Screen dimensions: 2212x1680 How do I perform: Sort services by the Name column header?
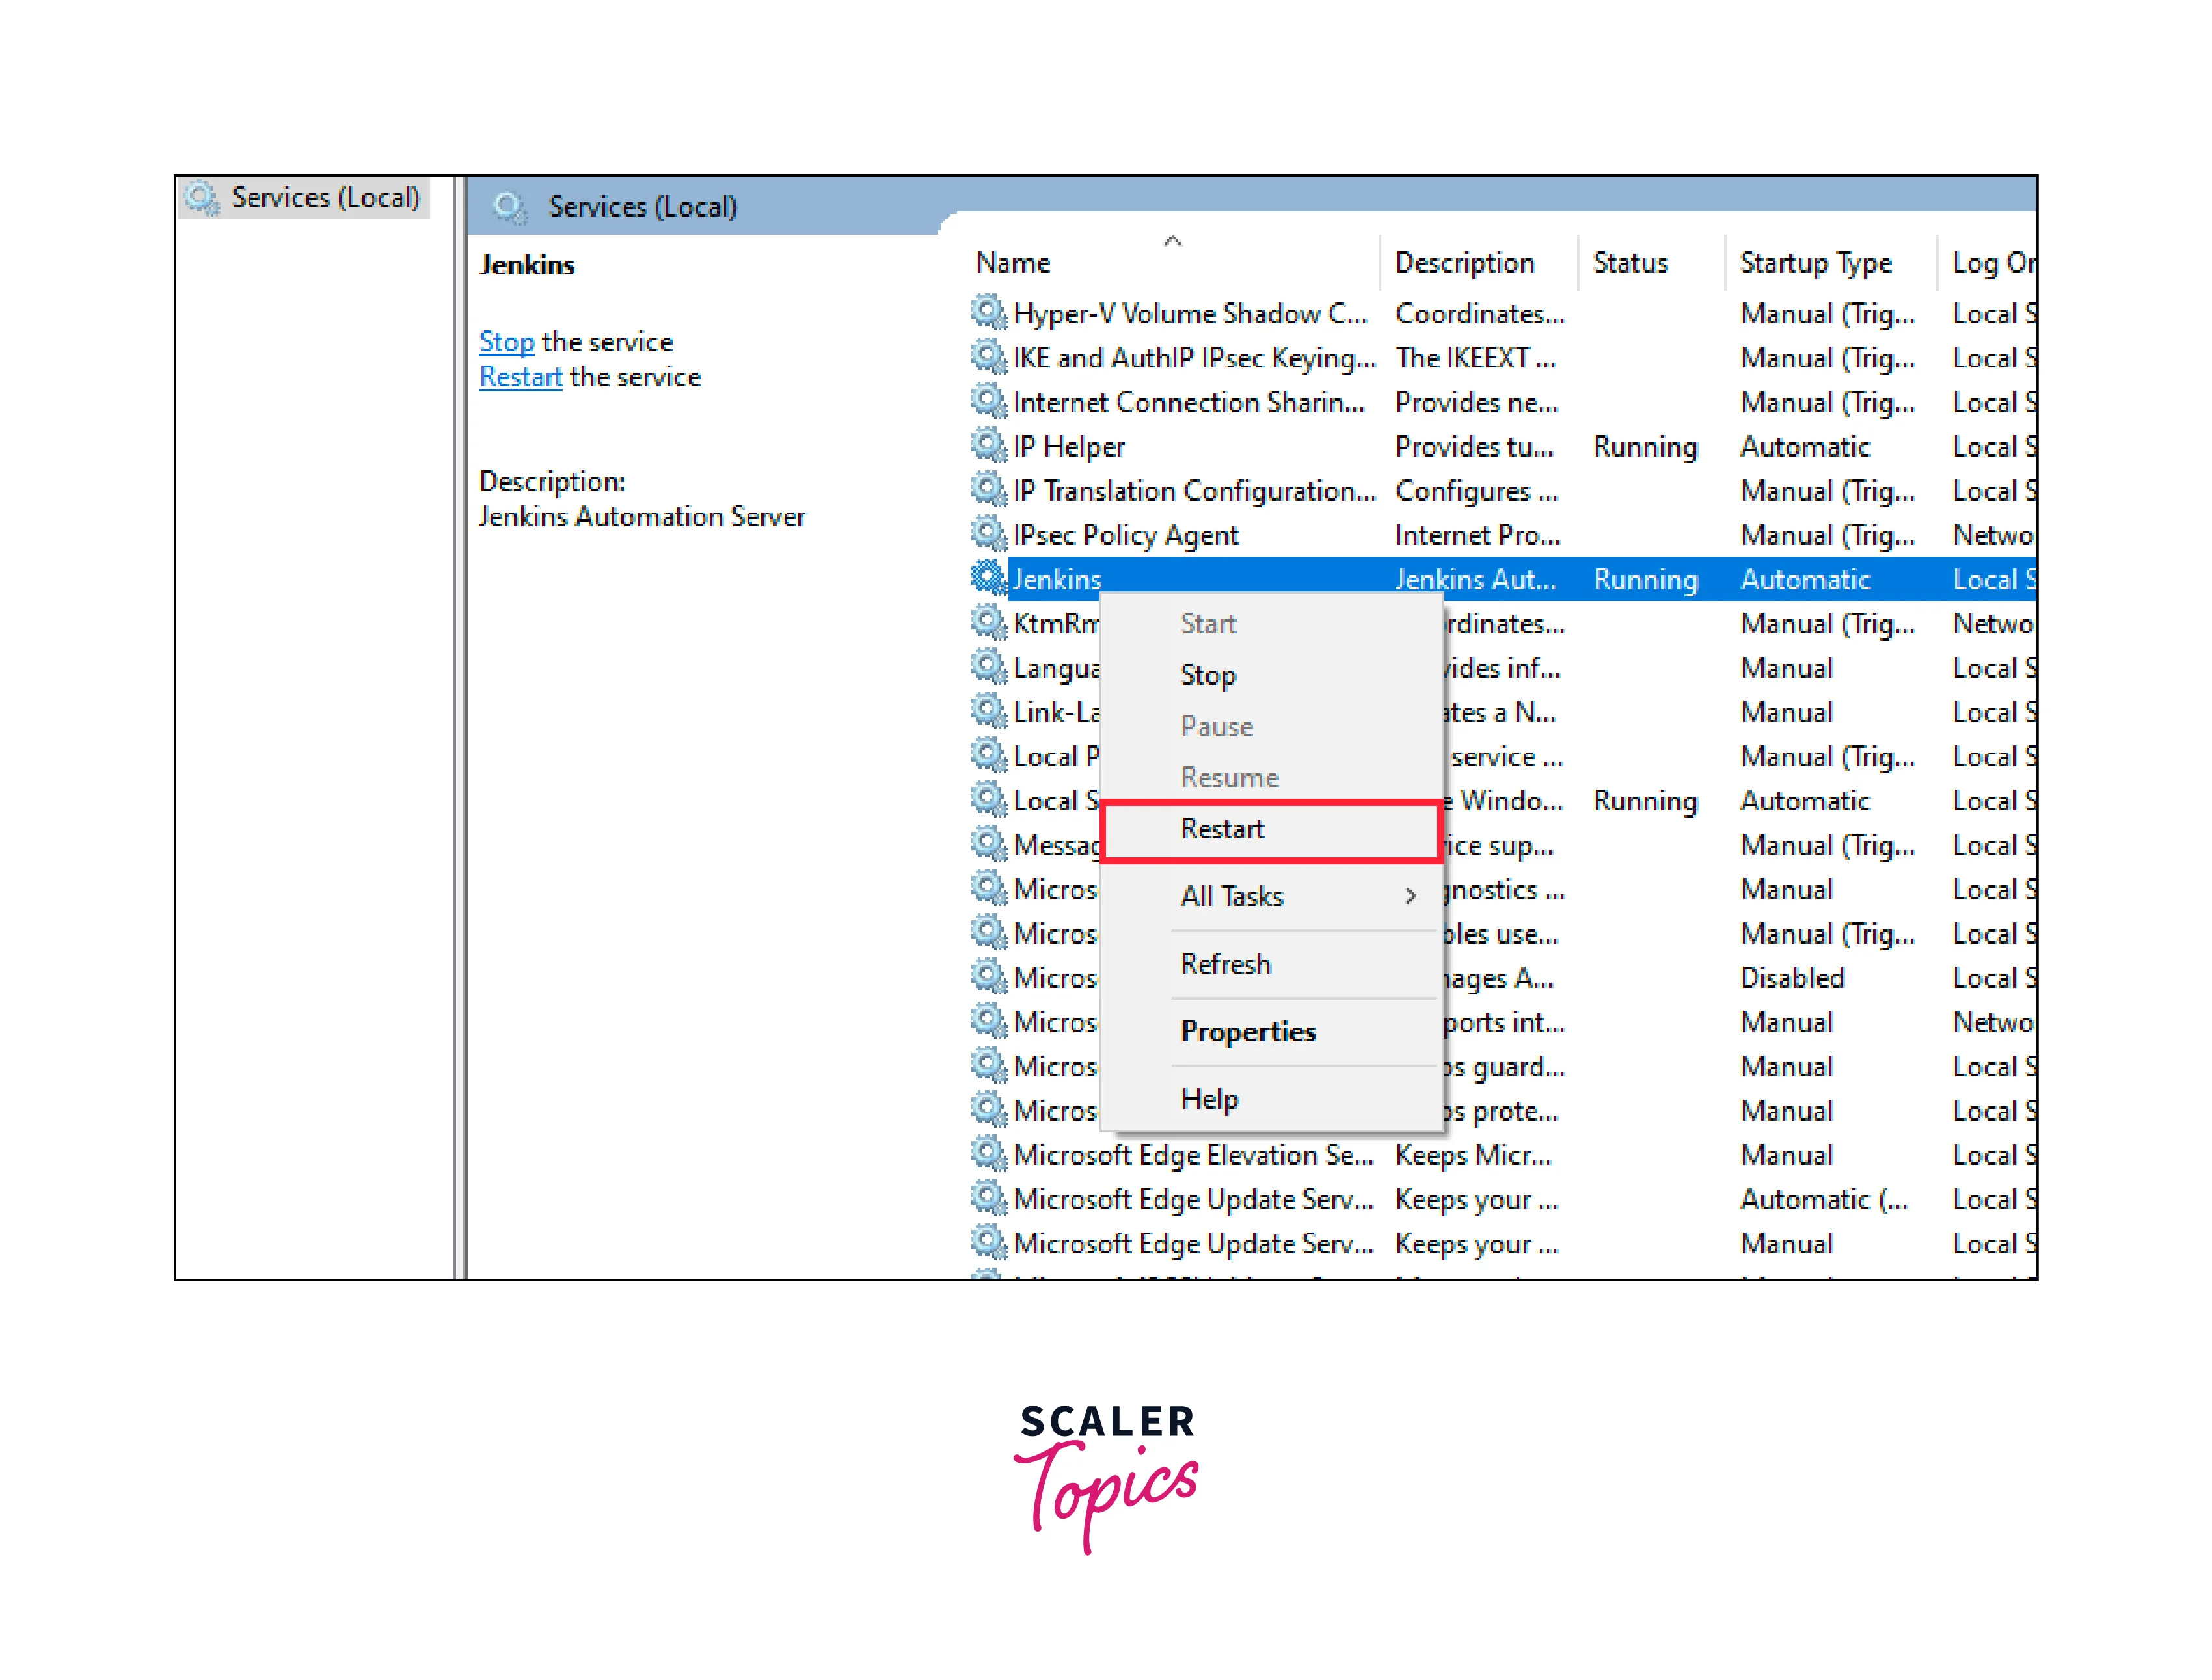[x=1013, y=263]
